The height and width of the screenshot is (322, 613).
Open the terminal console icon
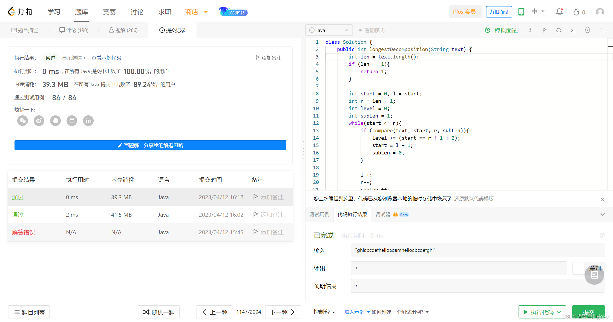tap(573, 30)
